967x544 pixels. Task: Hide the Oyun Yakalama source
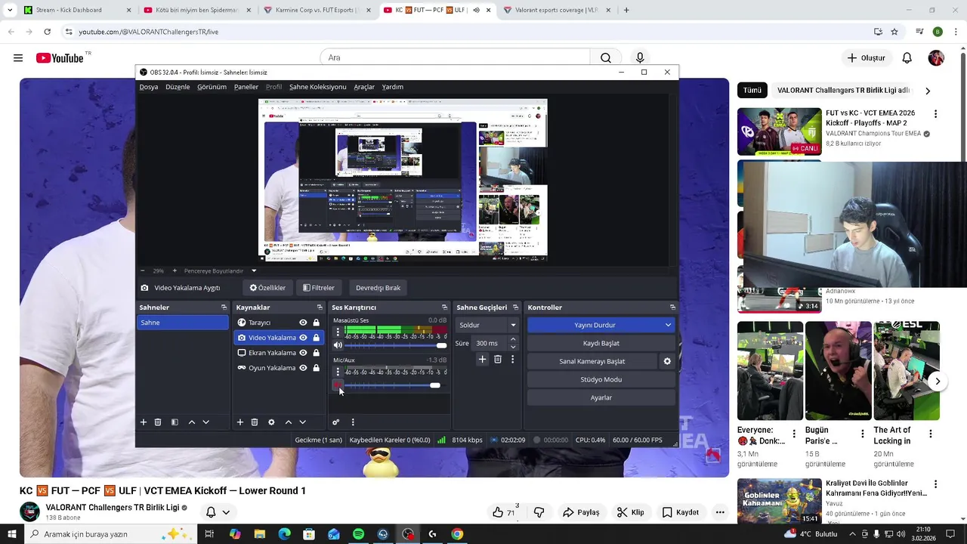click(x=303, y=368)
